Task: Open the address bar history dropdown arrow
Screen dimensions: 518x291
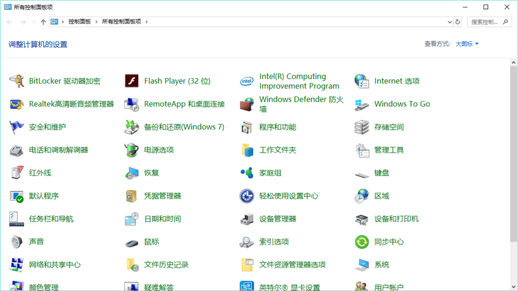Action: click(x=450, y=22)
